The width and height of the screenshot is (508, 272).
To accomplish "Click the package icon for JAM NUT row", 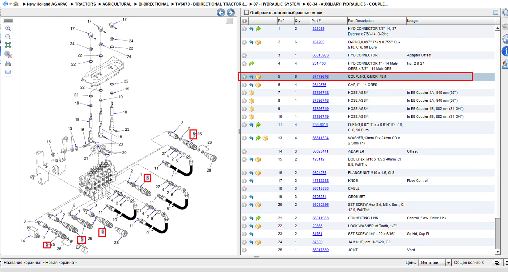I will (x=258, y=242).
